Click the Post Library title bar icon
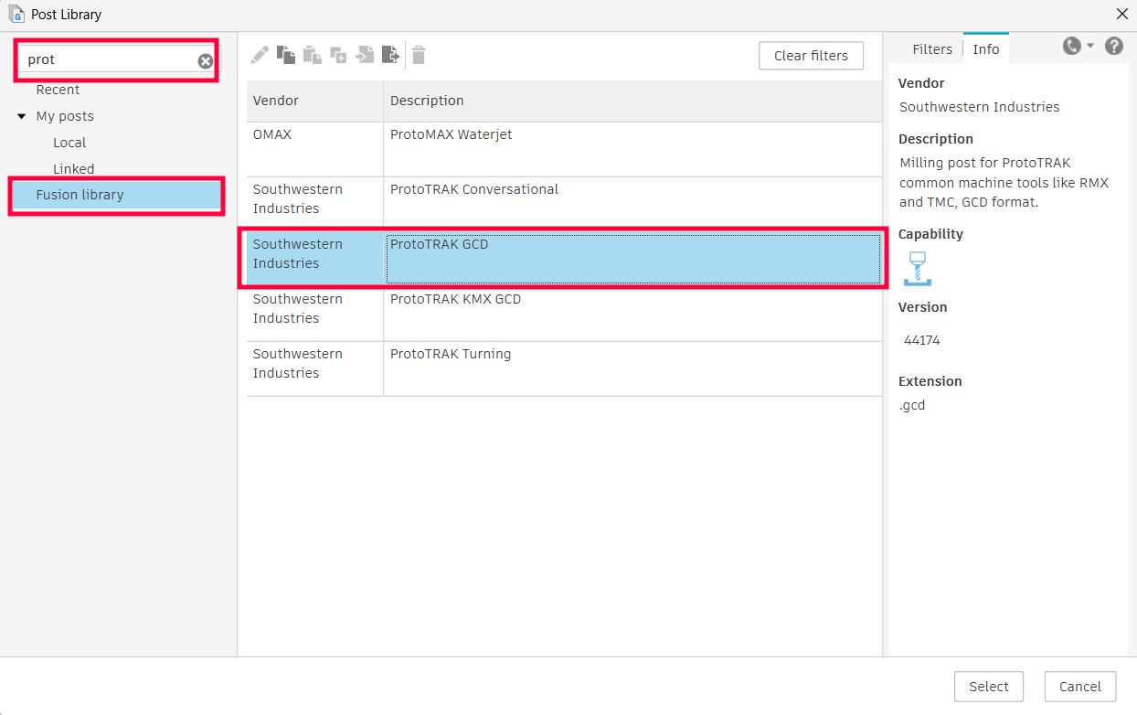Screen dimensions: 1137x715 (16, 15)
